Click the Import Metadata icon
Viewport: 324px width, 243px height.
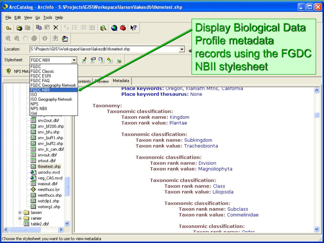point(110,60)
